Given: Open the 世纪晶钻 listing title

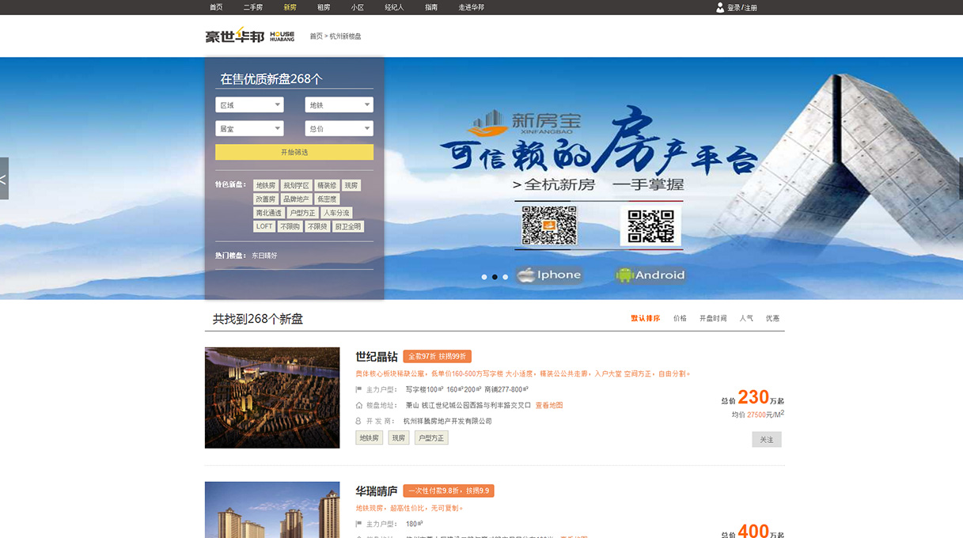Looking at the screenshot, I should [377, 357].
